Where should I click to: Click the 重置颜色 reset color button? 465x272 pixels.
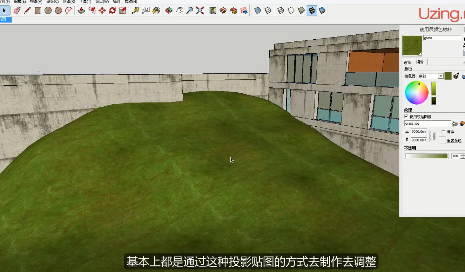tap(442, 140)
